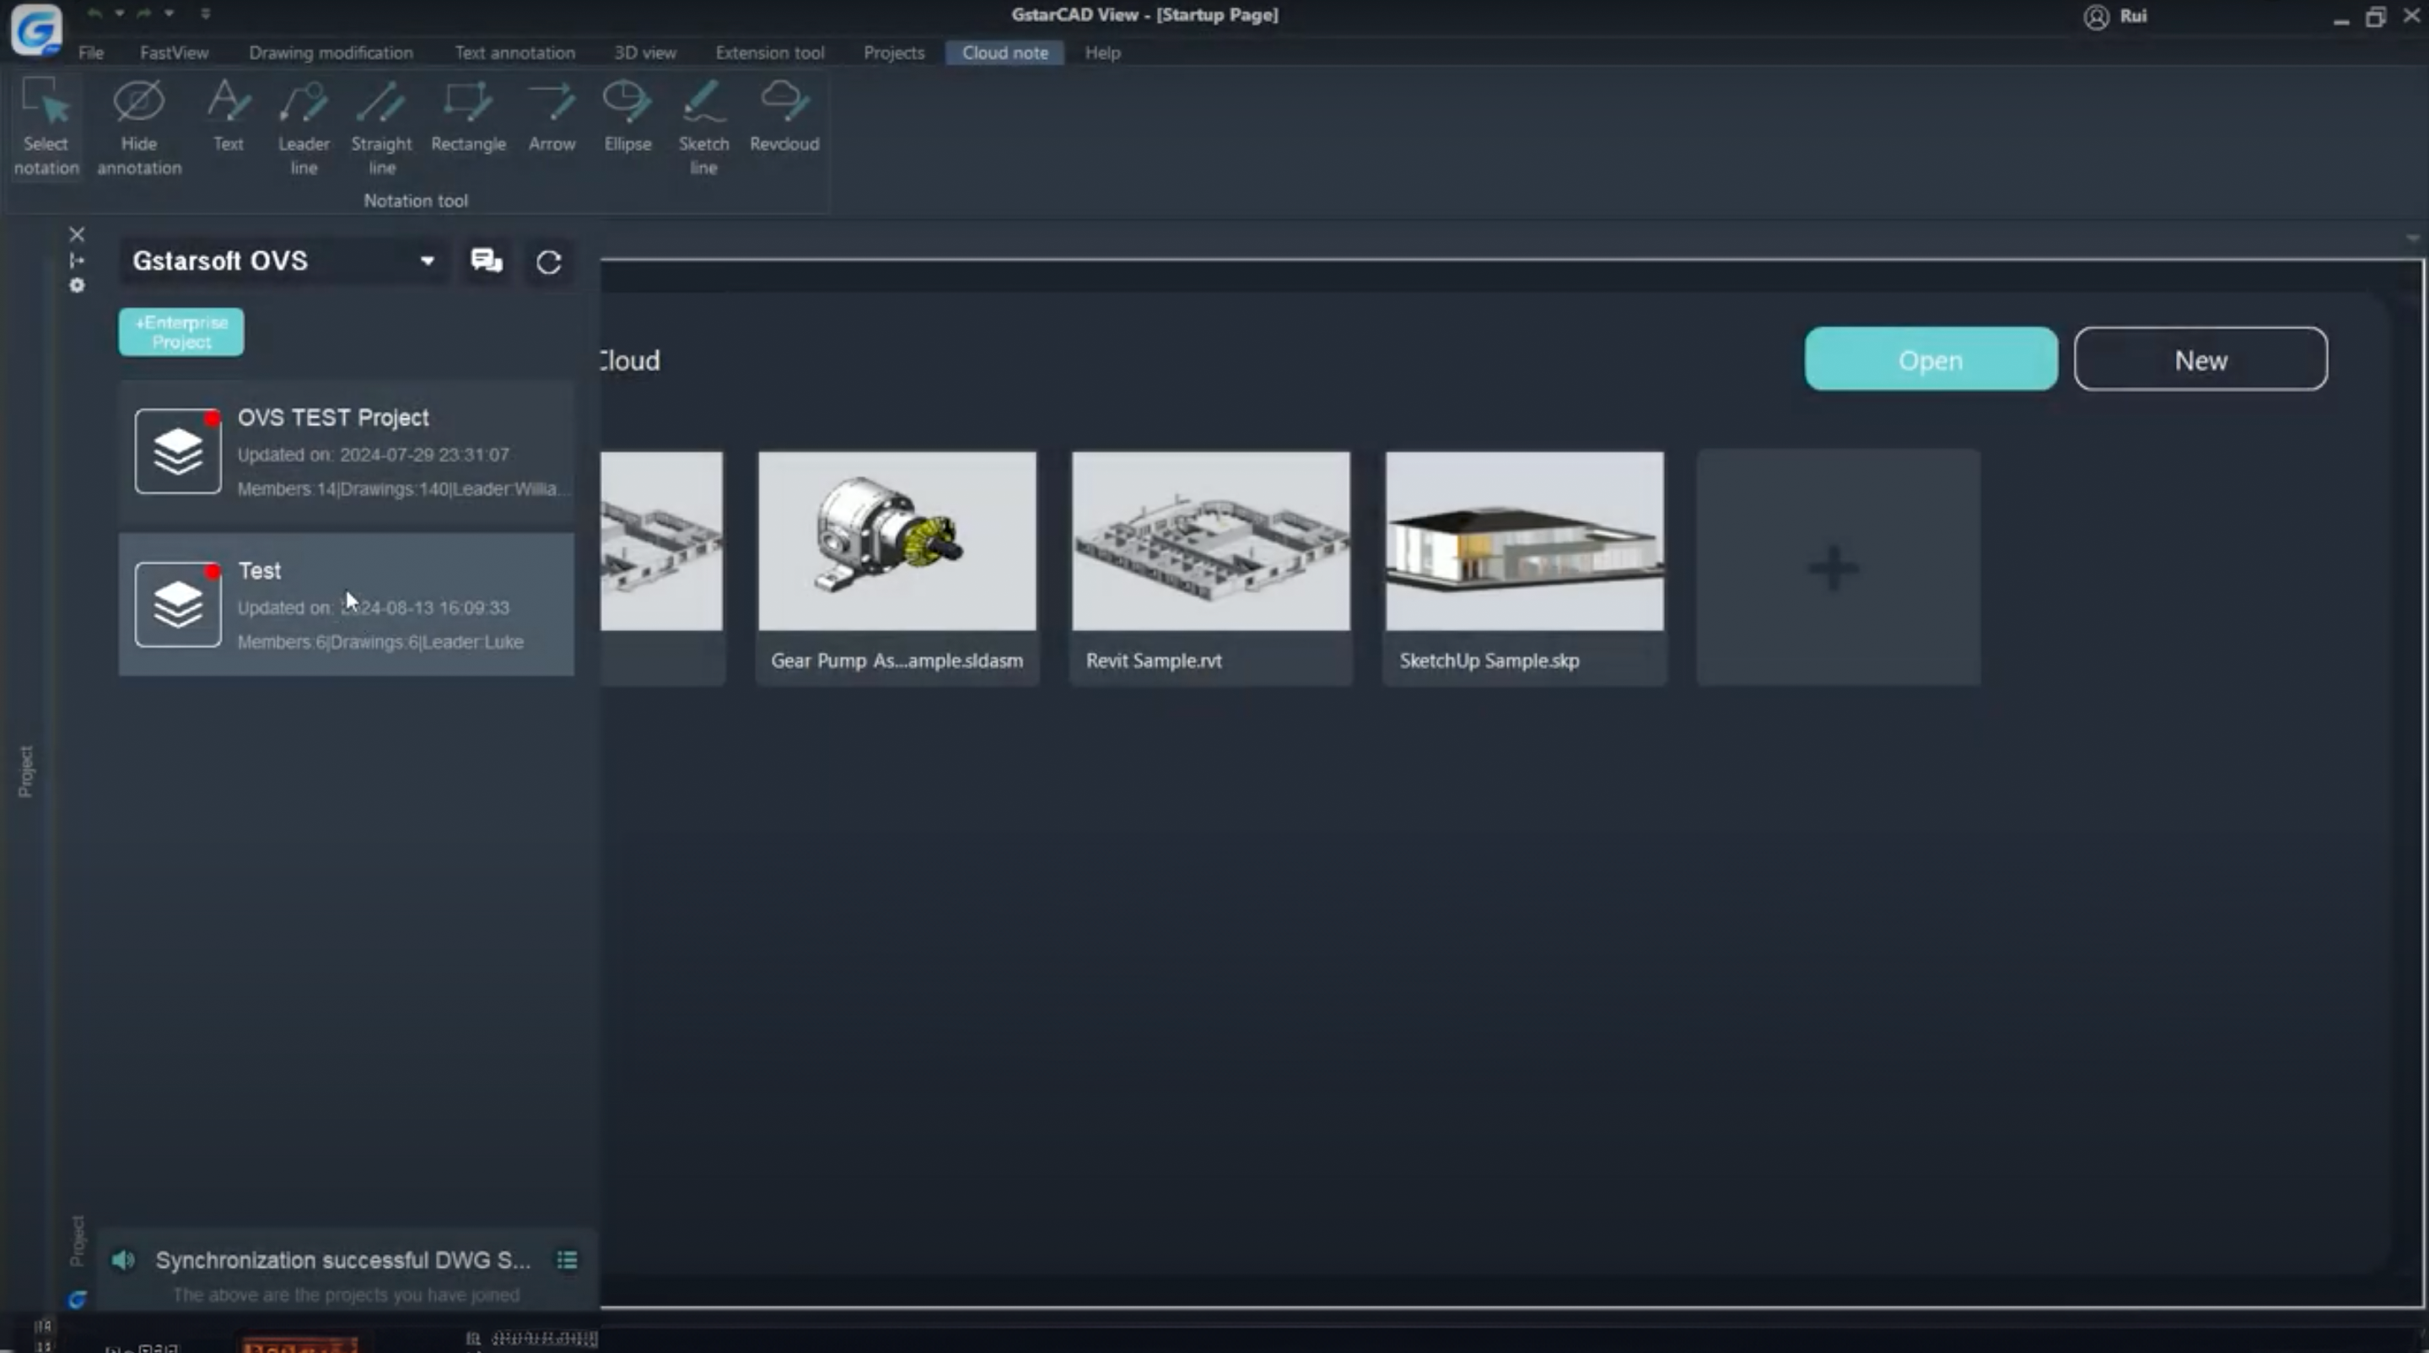Viewport: 2429px width, 1353px height.
Task: Open the quick access toolbar customize arrow
Action: [x=206, y=13]
